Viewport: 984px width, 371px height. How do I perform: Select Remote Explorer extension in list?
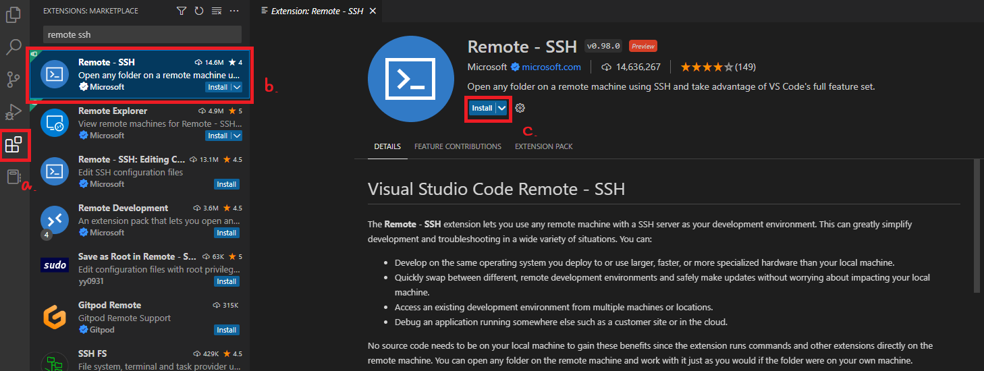[140, 123]
